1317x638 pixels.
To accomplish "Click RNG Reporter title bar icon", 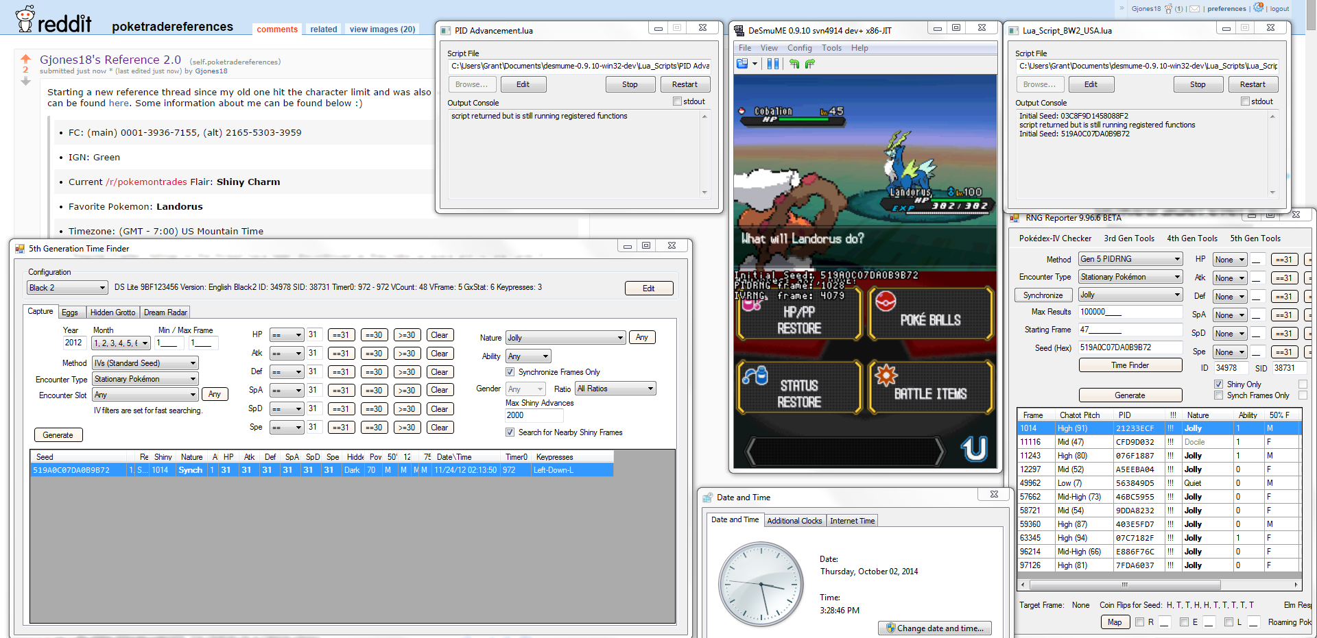I will [x=1015, y=218].
